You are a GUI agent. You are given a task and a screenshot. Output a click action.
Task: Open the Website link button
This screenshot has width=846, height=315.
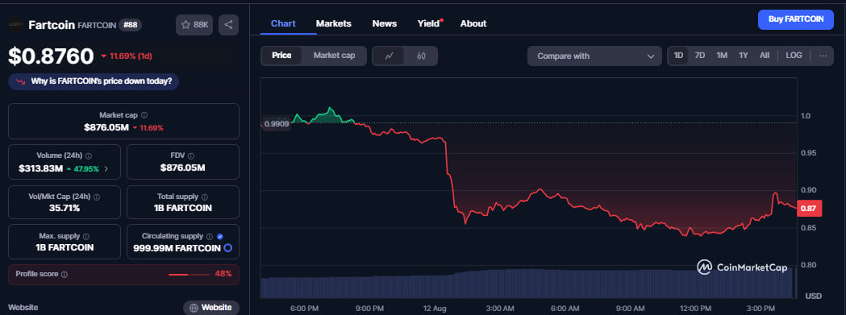[x=211, y=308]
